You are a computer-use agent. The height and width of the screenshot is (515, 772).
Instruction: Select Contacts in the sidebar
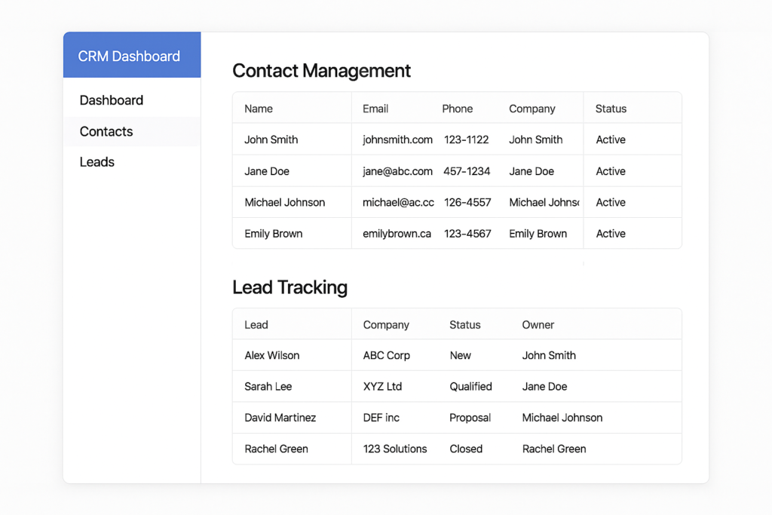click(x=106, y=131)
